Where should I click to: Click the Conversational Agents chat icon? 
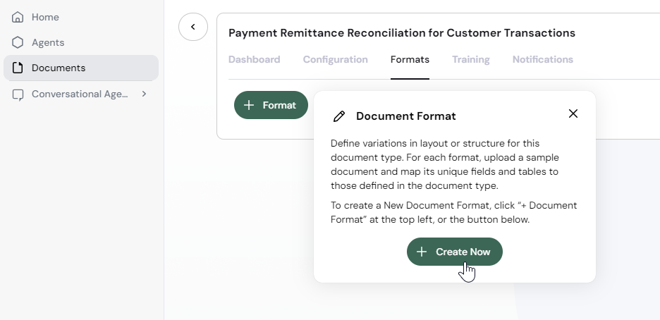click(18, 94)
